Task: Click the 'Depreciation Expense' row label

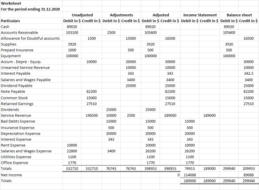Action: [20, 133]
